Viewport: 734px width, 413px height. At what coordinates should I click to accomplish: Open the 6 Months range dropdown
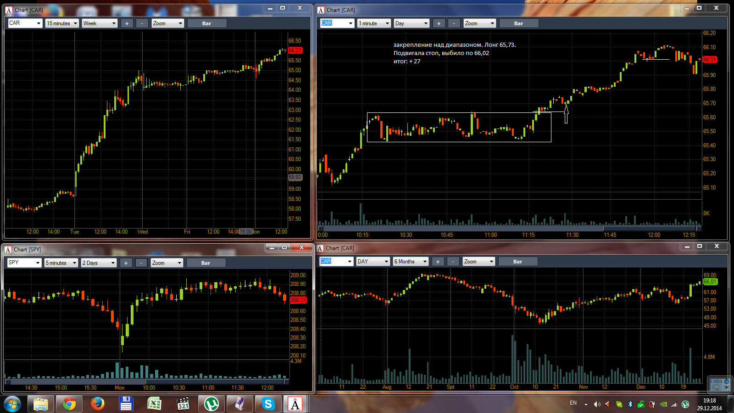tap(411, 262)
